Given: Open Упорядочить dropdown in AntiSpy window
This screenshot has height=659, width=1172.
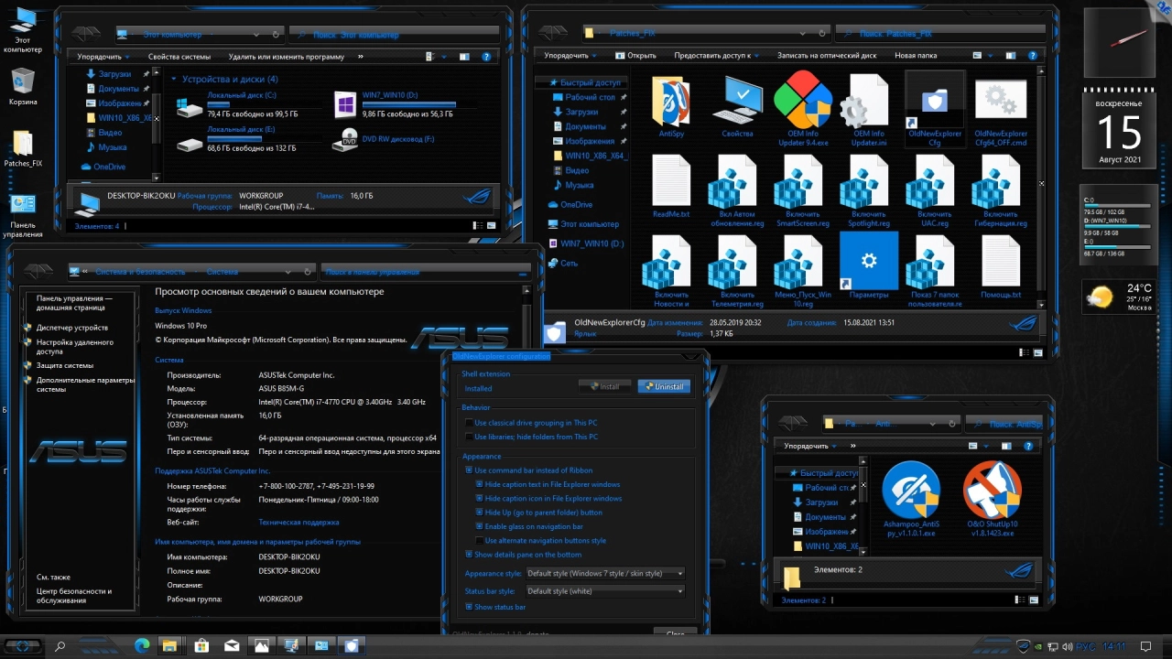Looking at the screenshot, I should pos(809,446).
